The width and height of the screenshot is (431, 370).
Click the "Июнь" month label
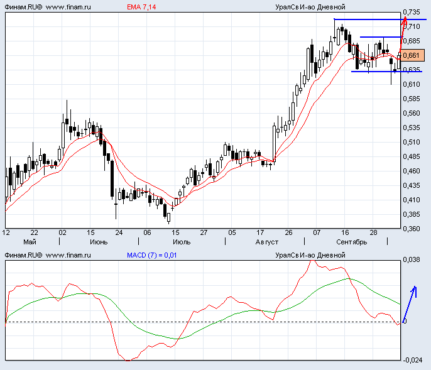click(99, 242)
